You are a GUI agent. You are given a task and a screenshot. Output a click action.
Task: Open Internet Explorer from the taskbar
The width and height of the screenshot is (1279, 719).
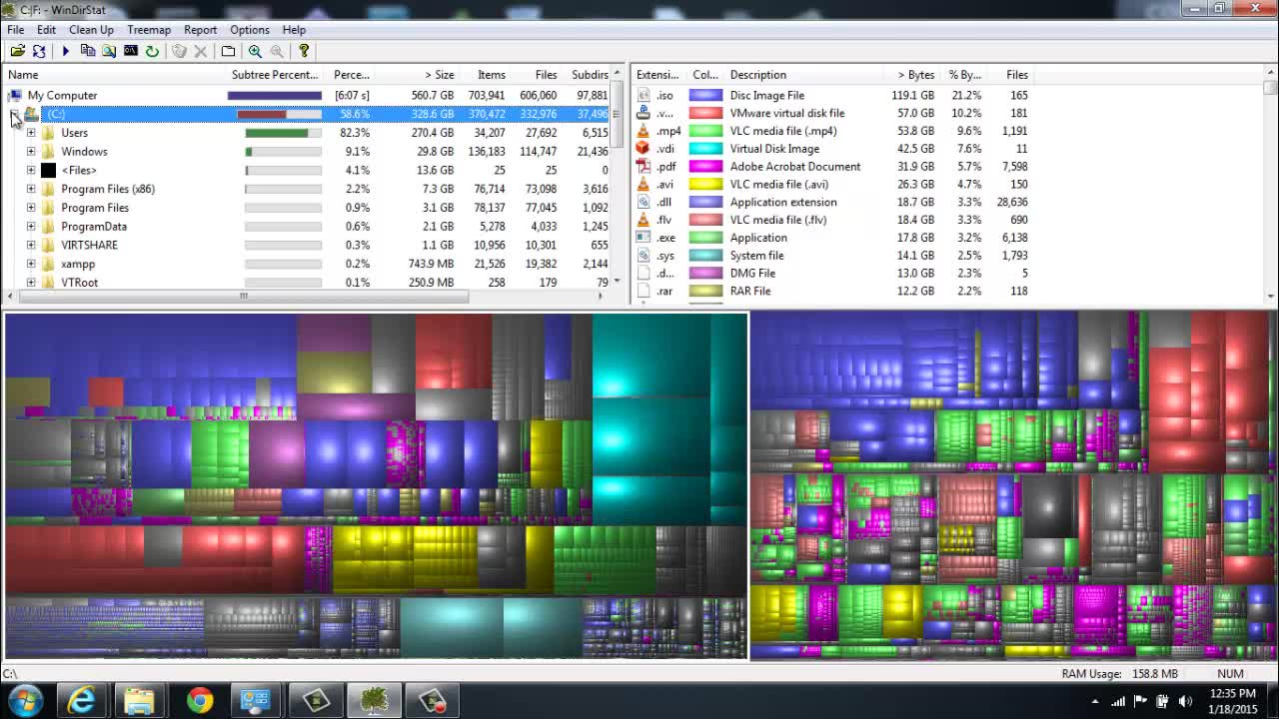pyautogui.click(x=82, y=700)
